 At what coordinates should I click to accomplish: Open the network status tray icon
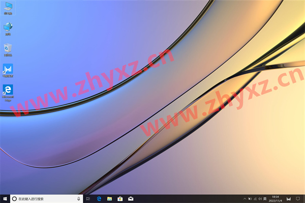coord(255,199)
